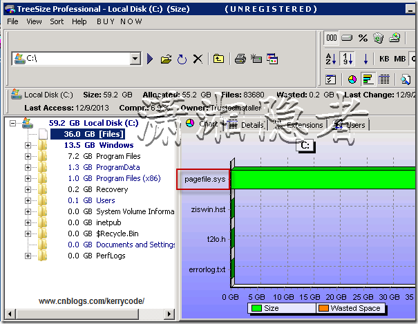Click the orange Wasted Space legend swatch
The width and height of the screenshot is (418, 324).
point(323,308)
